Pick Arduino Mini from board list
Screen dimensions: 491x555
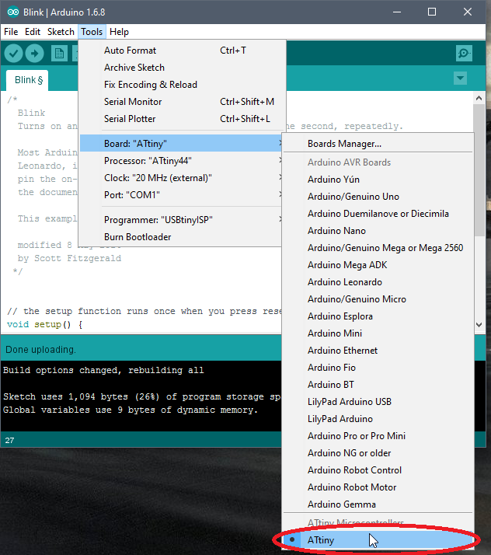pyautogui.click(x=378, y=333)
